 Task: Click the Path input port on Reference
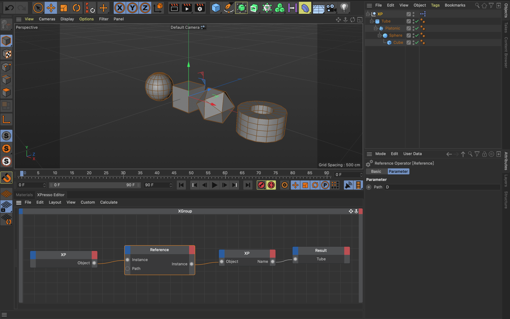(x=127, y=269)
